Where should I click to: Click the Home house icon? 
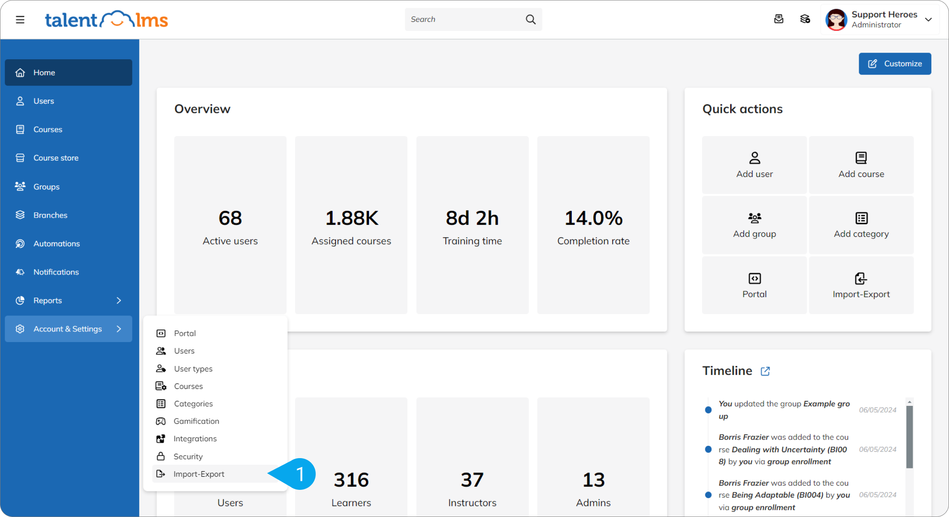coord(20,72)
